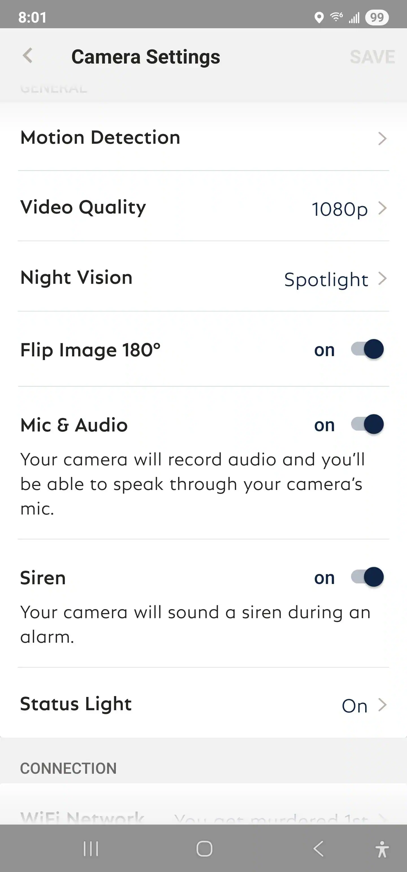
Task: Expand Video Quality chevron arrow
Action: (382, 208)
